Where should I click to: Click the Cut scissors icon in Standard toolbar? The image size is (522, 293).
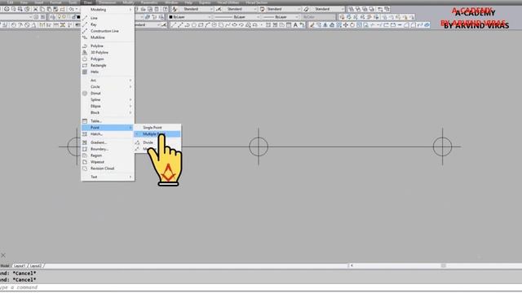pyautogui.click(x=36, y=9)
